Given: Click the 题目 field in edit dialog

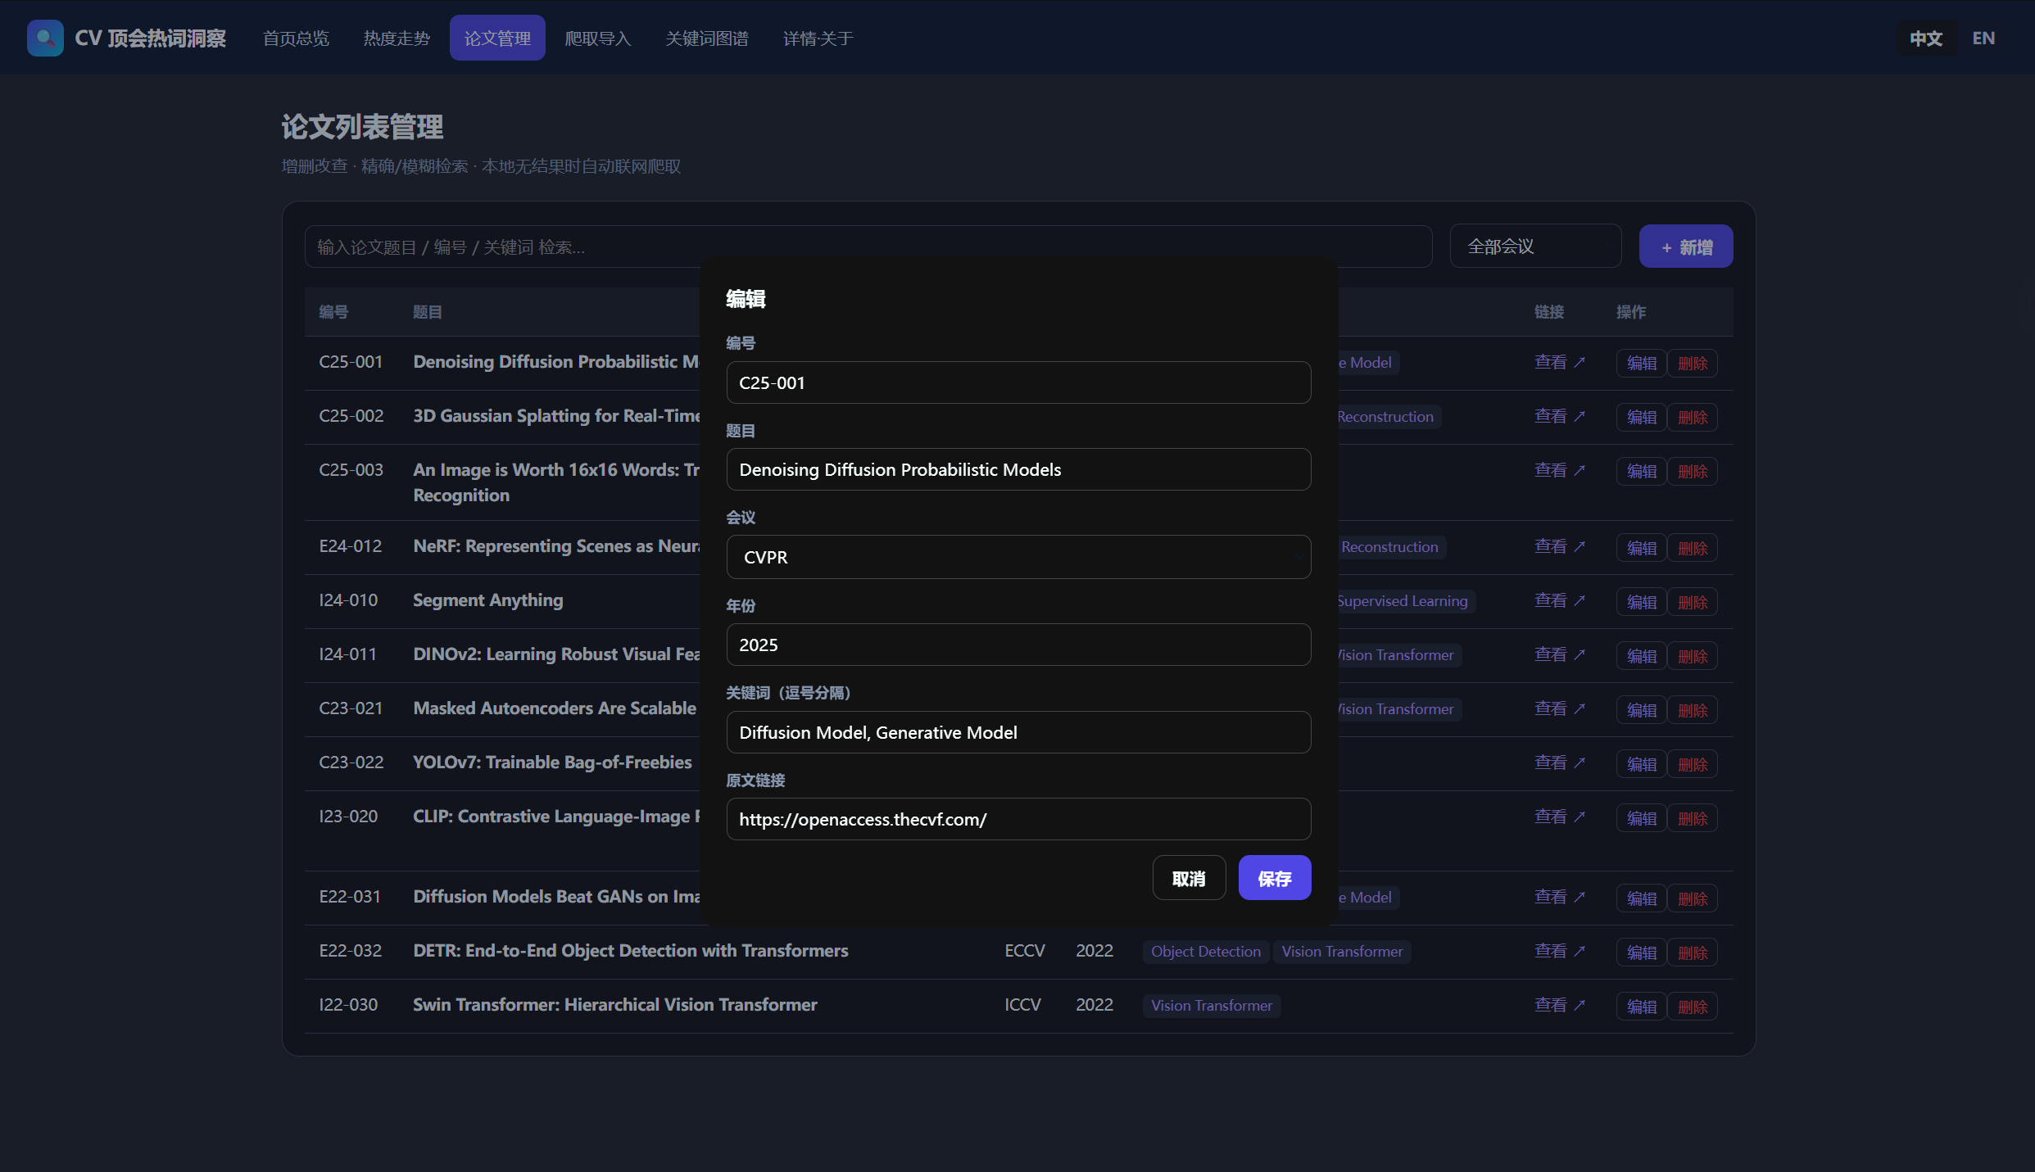Looking at the screenshot, I should click(x=1018, y=469).
